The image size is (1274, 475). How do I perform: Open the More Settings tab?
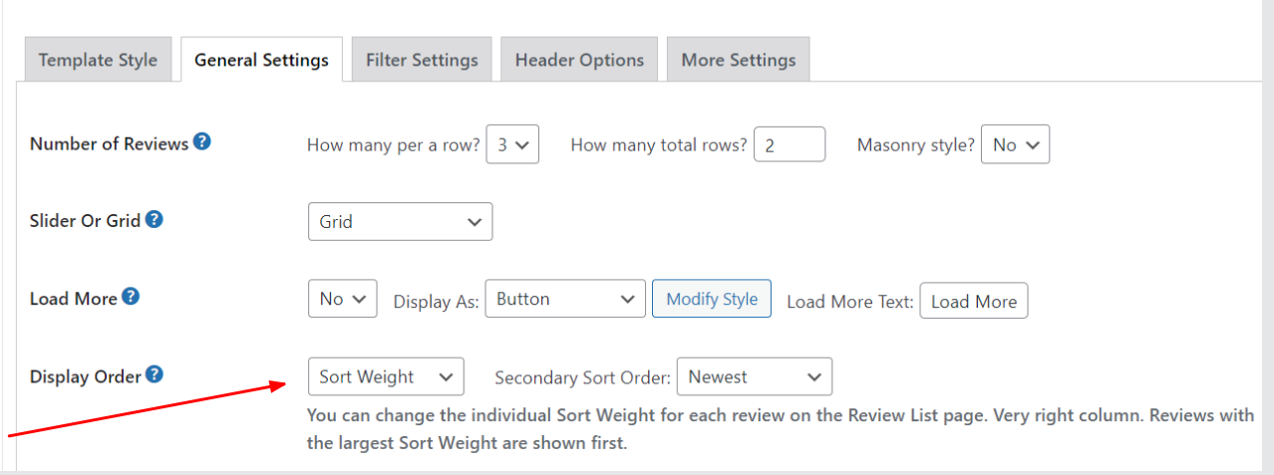[x=739, y=60]
